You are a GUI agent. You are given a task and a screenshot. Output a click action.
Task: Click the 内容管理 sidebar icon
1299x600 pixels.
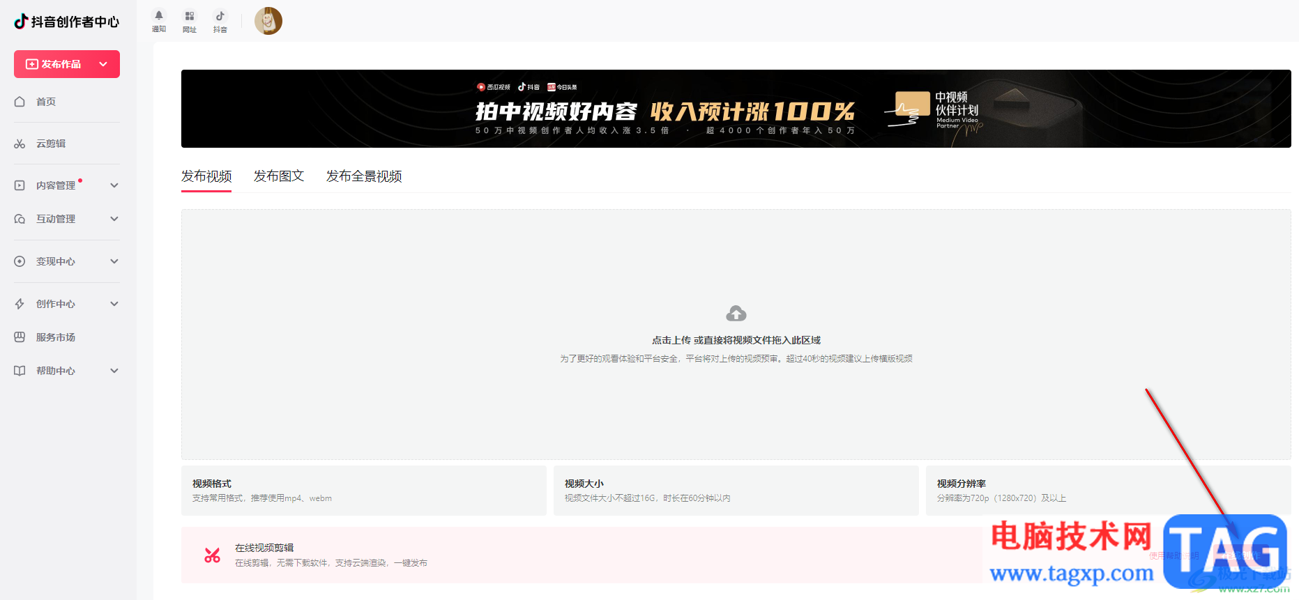20,185
